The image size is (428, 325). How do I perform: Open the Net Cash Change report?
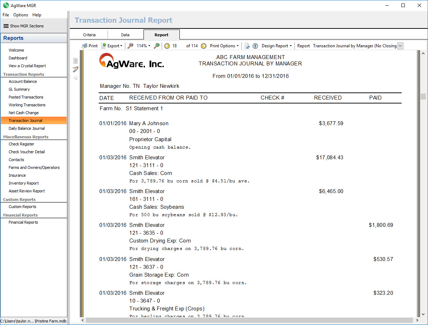24,113
